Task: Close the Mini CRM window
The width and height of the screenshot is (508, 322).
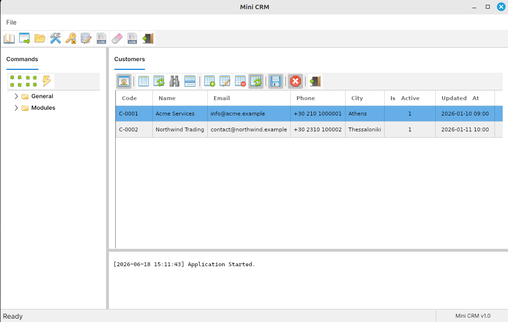Action: click(501, 7)
